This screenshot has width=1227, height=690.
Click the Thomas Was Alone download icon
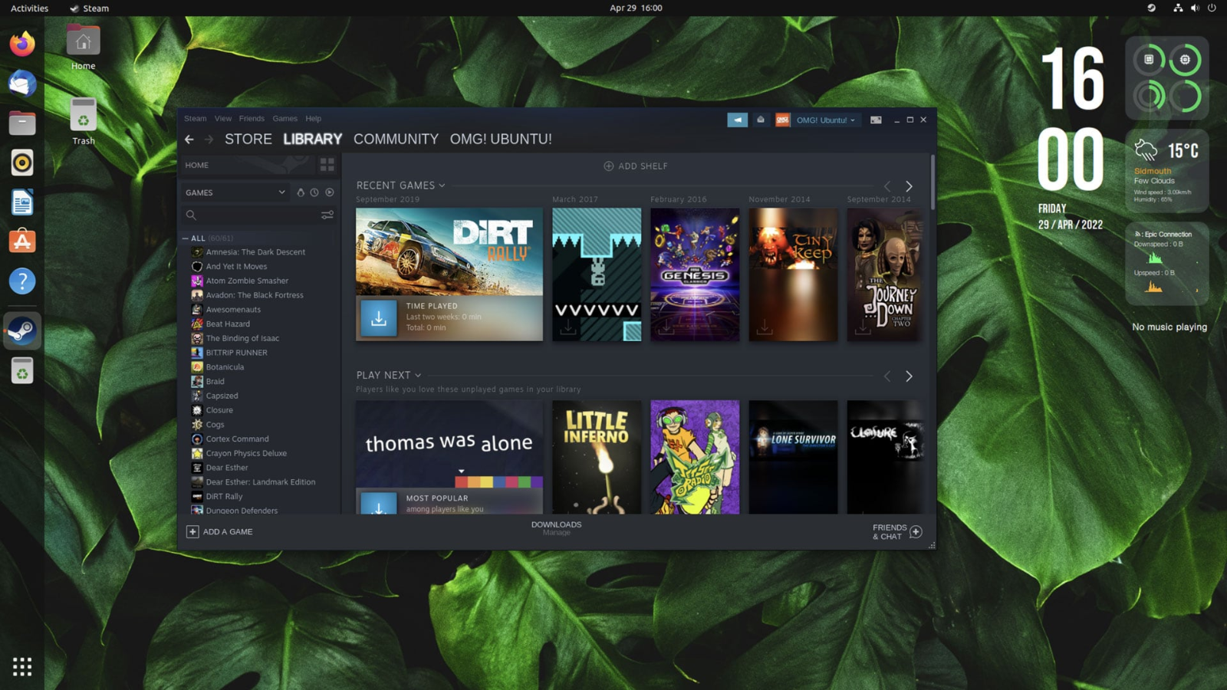379,504
